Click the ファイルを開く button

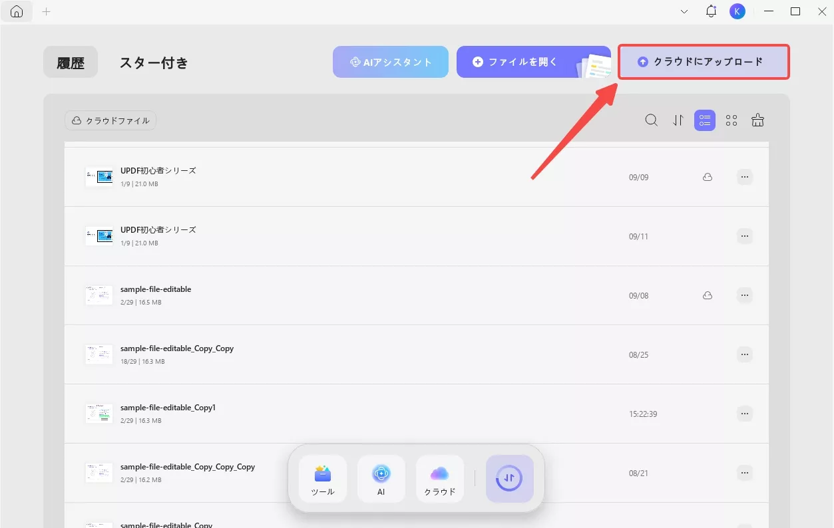point(534,62)
